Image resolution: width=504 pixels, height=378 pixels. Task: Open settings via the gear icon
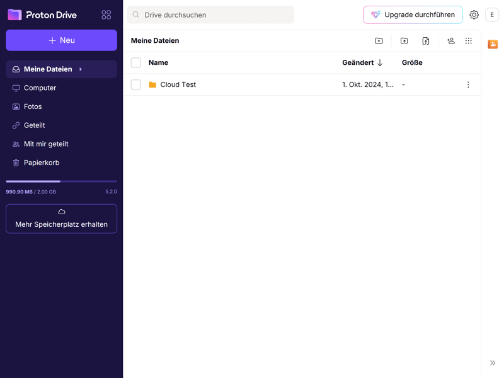tap(474, 14)
